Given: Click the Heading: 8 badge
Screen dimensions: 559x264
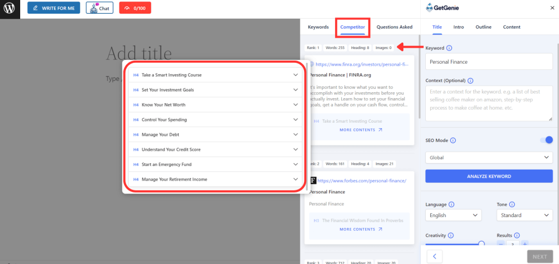Looking at the screenshot, I should 360,47.
